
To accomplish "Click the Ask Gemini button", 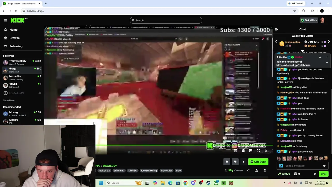I will click(295, 3).
